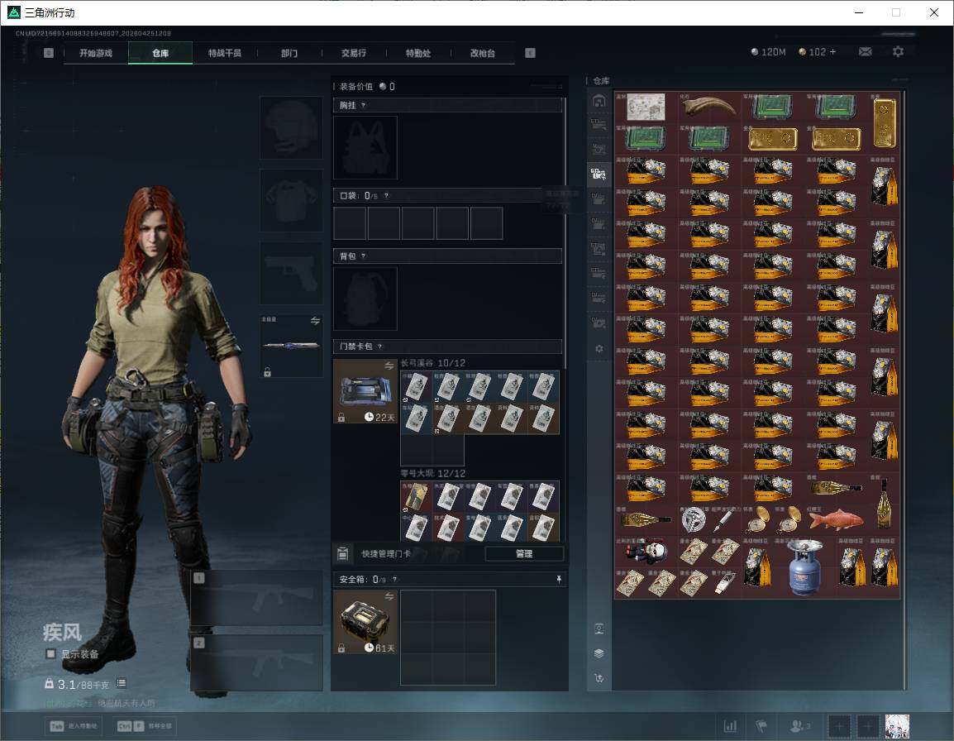Switch to the 改枪台 tab
Screen dimensions: 954x741
(x=483, y=53)
